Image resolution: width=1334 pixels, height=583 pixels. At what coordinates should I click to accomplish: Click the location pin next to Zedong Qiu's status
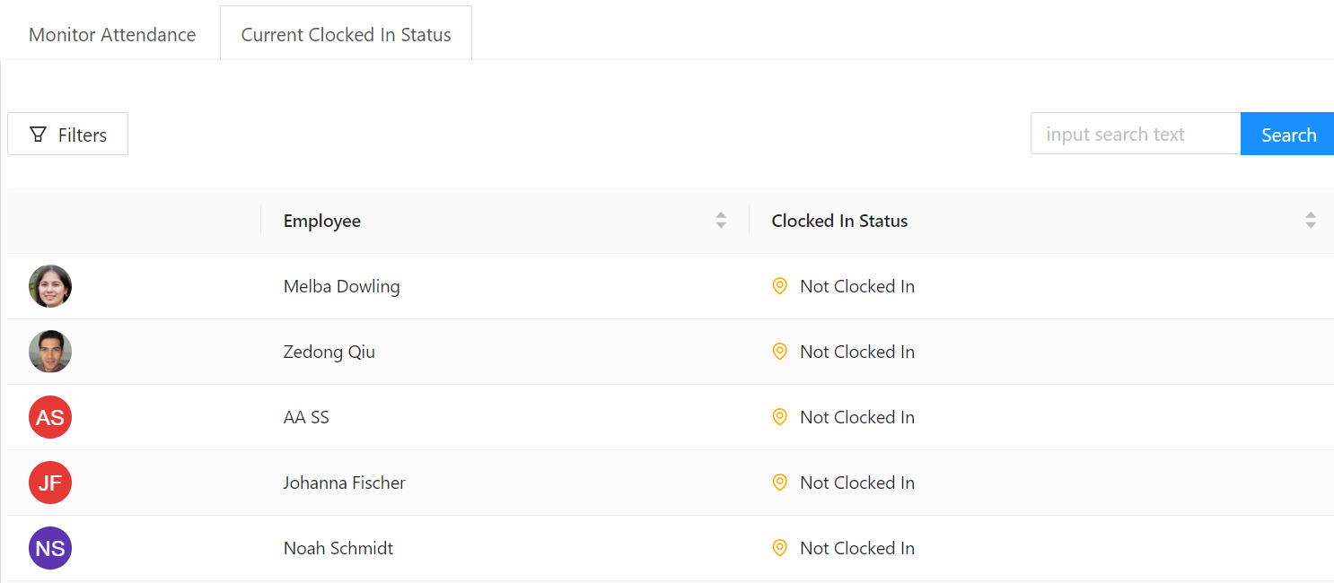tap(779, 351)
